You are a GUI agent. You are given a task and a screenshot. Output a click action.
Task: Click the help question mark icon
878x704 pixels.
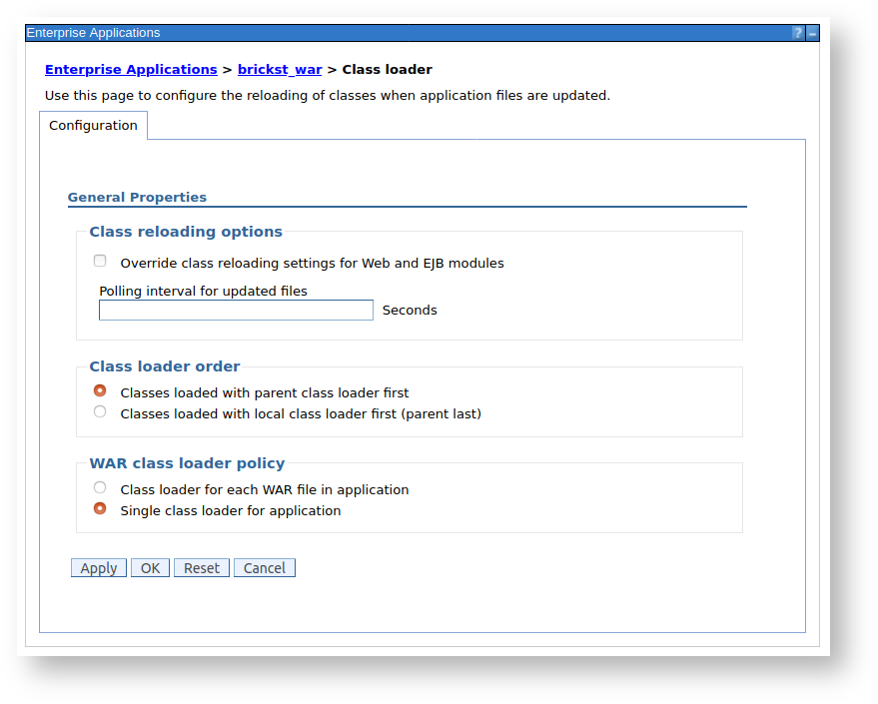[x=796, y=32]
